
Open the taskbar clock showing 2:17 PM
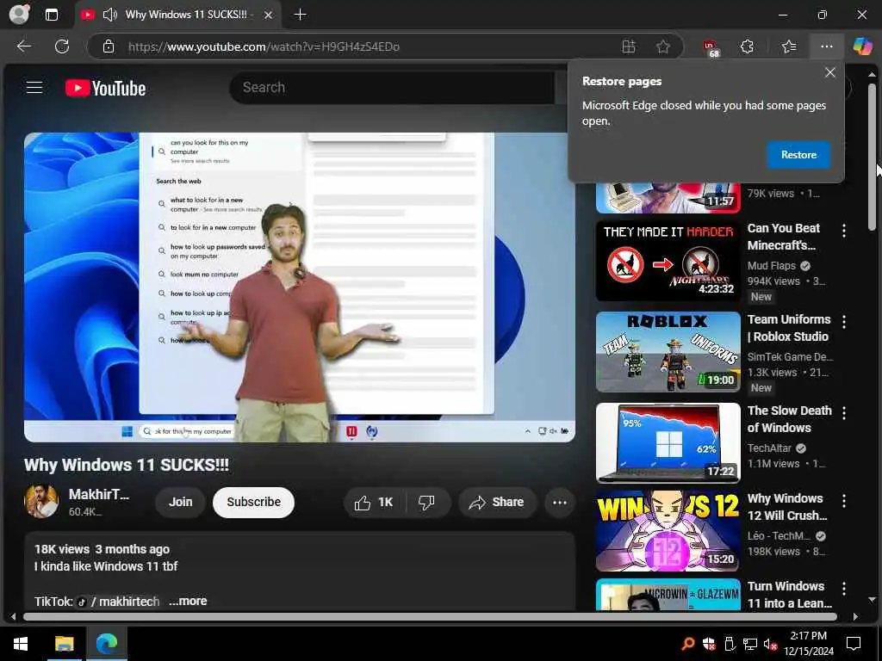point(808,644)
